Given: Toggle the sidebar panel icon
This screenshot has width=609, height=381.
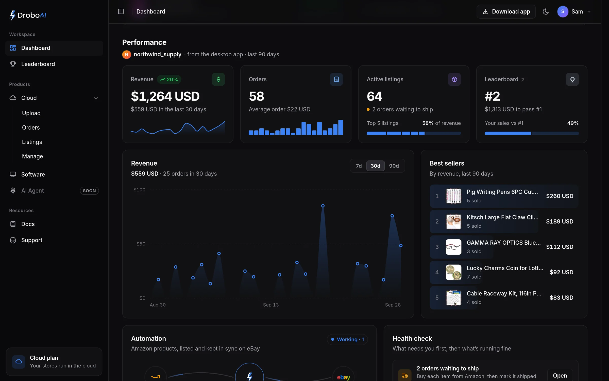Looking at the screenshot, I should tap(121, 11).
